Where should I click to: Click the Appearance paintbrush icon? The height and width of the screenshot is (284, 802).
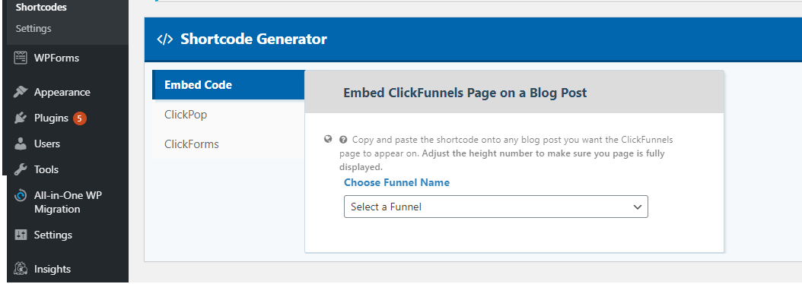(x=21, y=92)
